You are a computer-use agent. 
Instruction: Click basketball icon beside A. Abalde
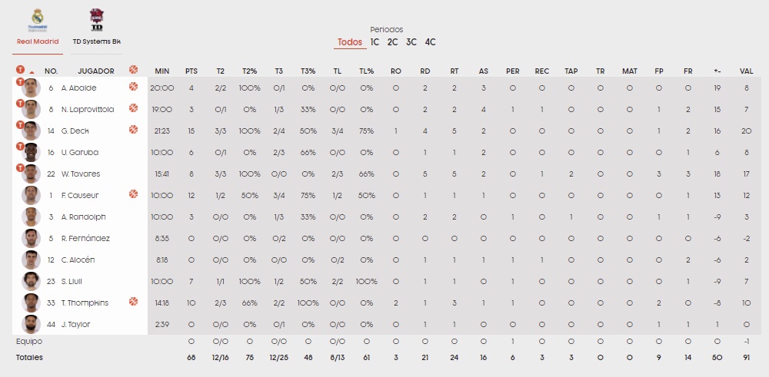pos(133,87)
